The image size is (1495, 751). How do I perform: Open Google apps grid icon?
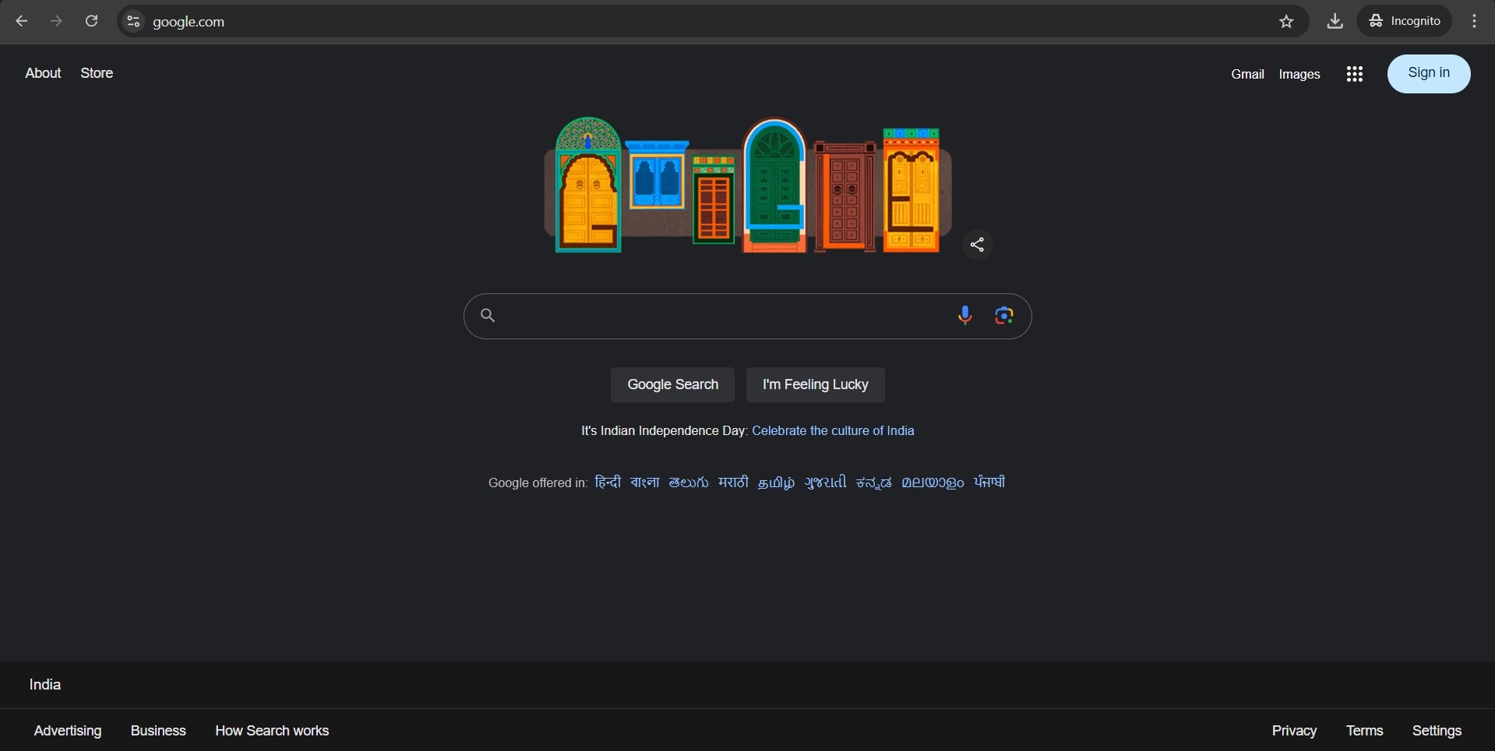click(x=1354, y=74)
